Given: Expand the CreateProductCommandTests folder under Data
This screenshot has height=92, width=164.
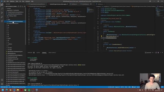Looking at the screenshot, I should click(x=15, y=21).
